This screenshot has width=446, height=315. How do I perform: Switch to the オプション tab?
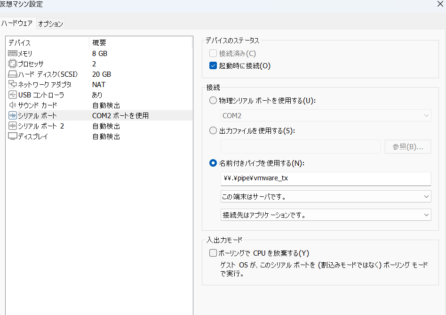click(x=51, y=24)
